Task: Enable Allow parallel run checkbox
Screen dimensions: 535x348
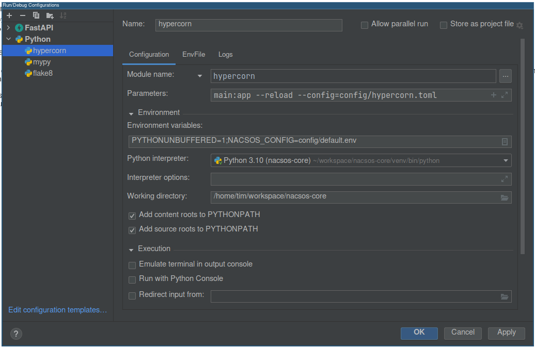Action: click(x=365, y=25)
